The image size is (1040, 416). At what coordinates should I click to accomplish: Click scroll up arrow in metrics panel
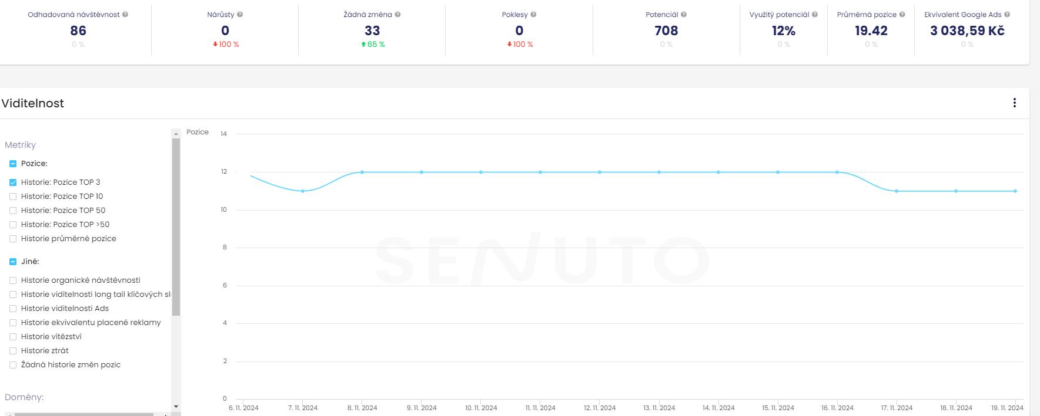point(176,134)
